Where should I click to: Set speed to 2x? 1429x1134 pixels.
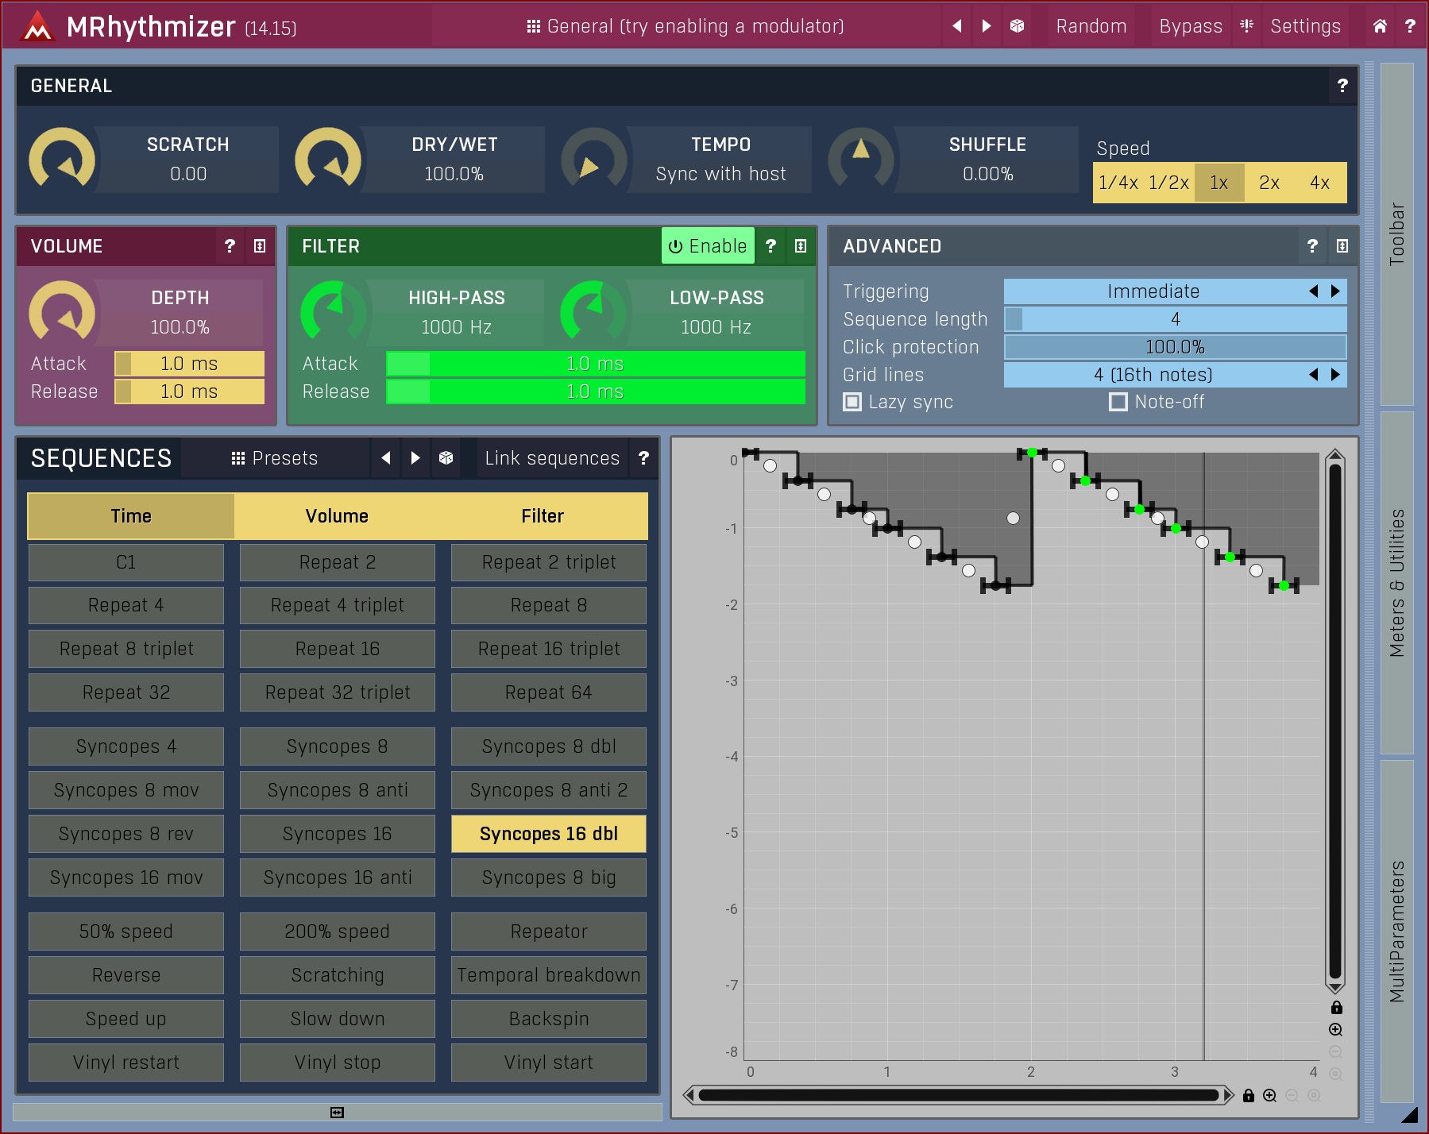[x=1269, y=183]
